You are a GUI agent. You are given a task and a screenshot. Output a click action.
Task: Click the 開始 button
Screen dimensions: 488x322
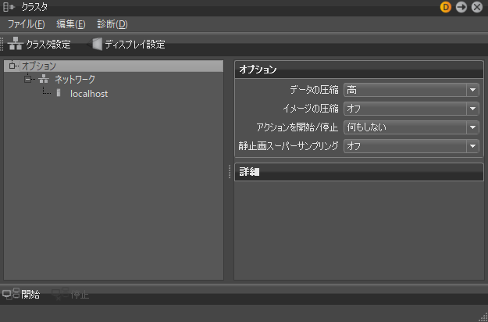[21, 294]
